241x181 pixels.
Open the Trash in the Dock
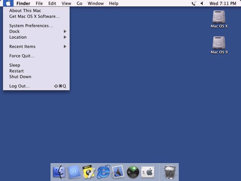tap(170, 172)
